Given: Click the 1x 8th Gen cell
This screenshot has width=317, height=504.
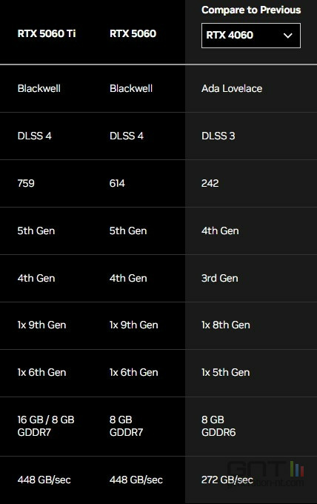Looking at the screenshot, I should click(225, 325).
